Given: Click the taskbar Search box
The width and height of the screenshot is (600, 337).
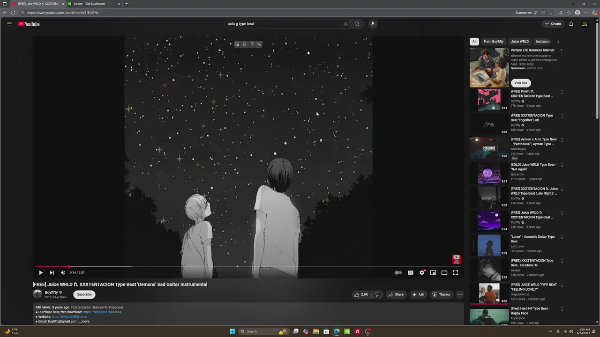Looking at the screenshot, I should [265, 331].
